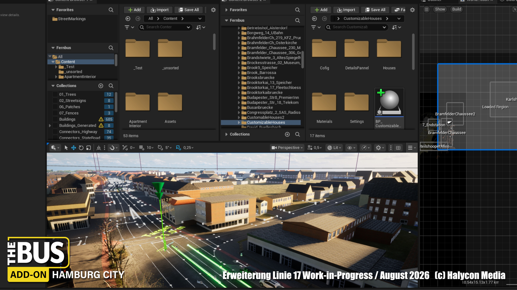
Task: Click Import in Content Browser 1
Action: pos(160,10)
